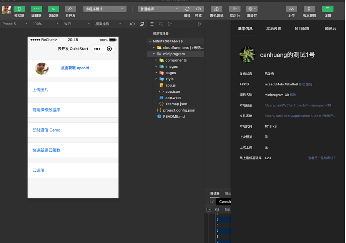Expand the style folder
The image size is (346, 243).
[176, 79]
